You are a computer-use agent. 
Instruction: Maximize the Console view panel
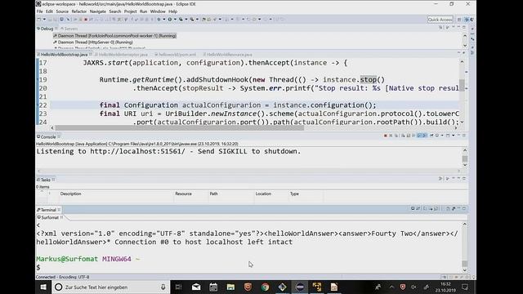pos(464,136)
